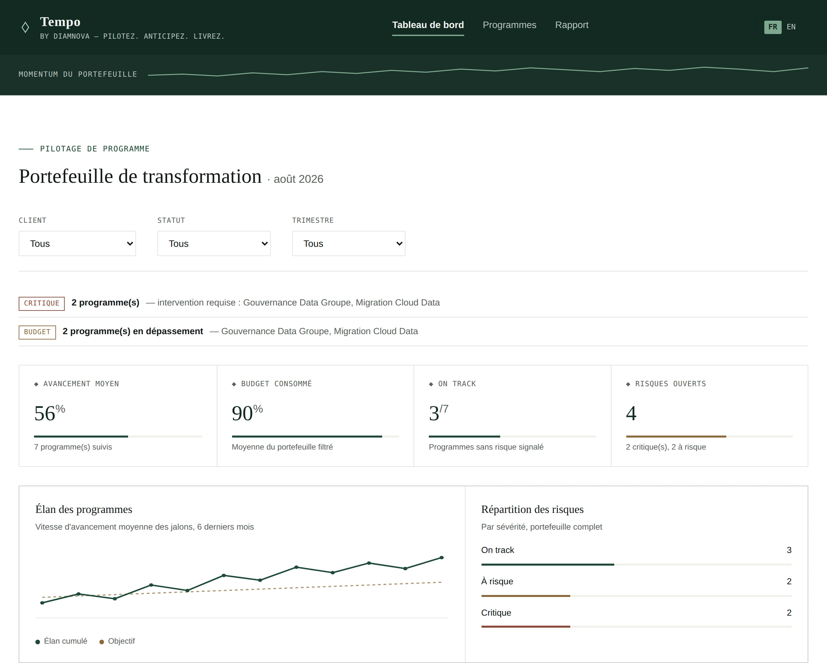Click the Momentum du portefeuille sparkline
Screen dimensions: 827x663
[x=478, y=71]
